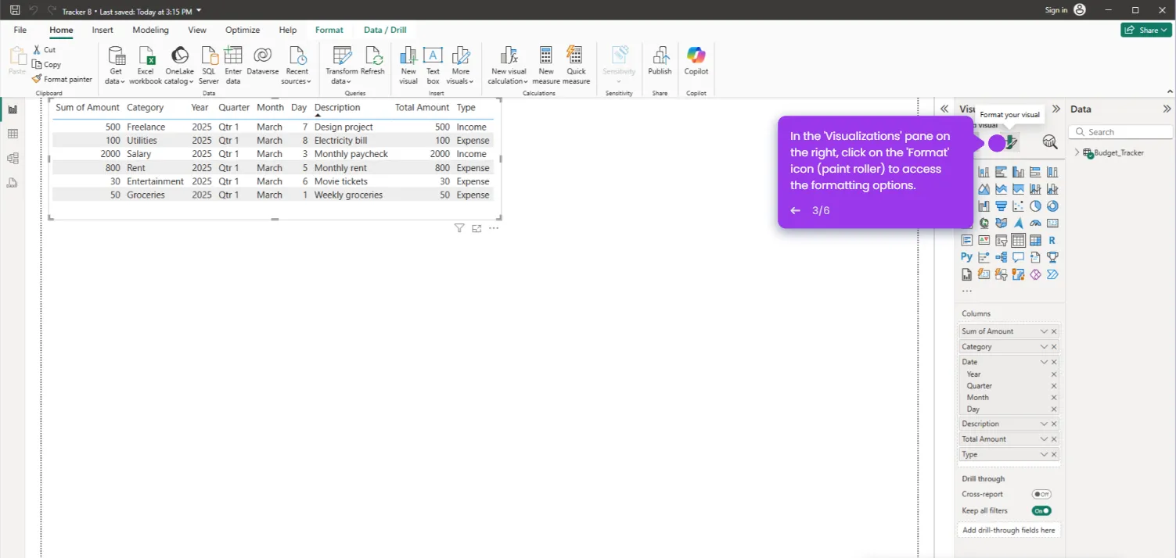Viewport: 1176px width, 558px height.
Task: Switch to the Modeling ribbon tab
Action: pos(150,30)
